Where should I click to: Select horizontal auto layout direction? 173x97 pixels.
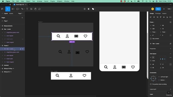153,57
